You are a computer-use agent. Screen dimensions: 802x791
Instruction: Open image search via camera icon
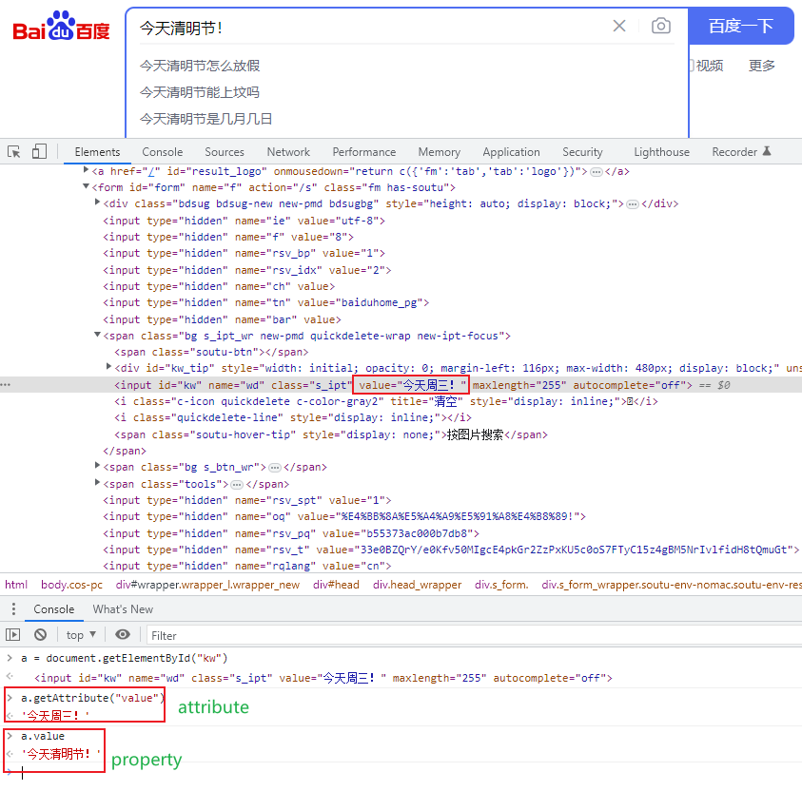click(x=661, y=26)
